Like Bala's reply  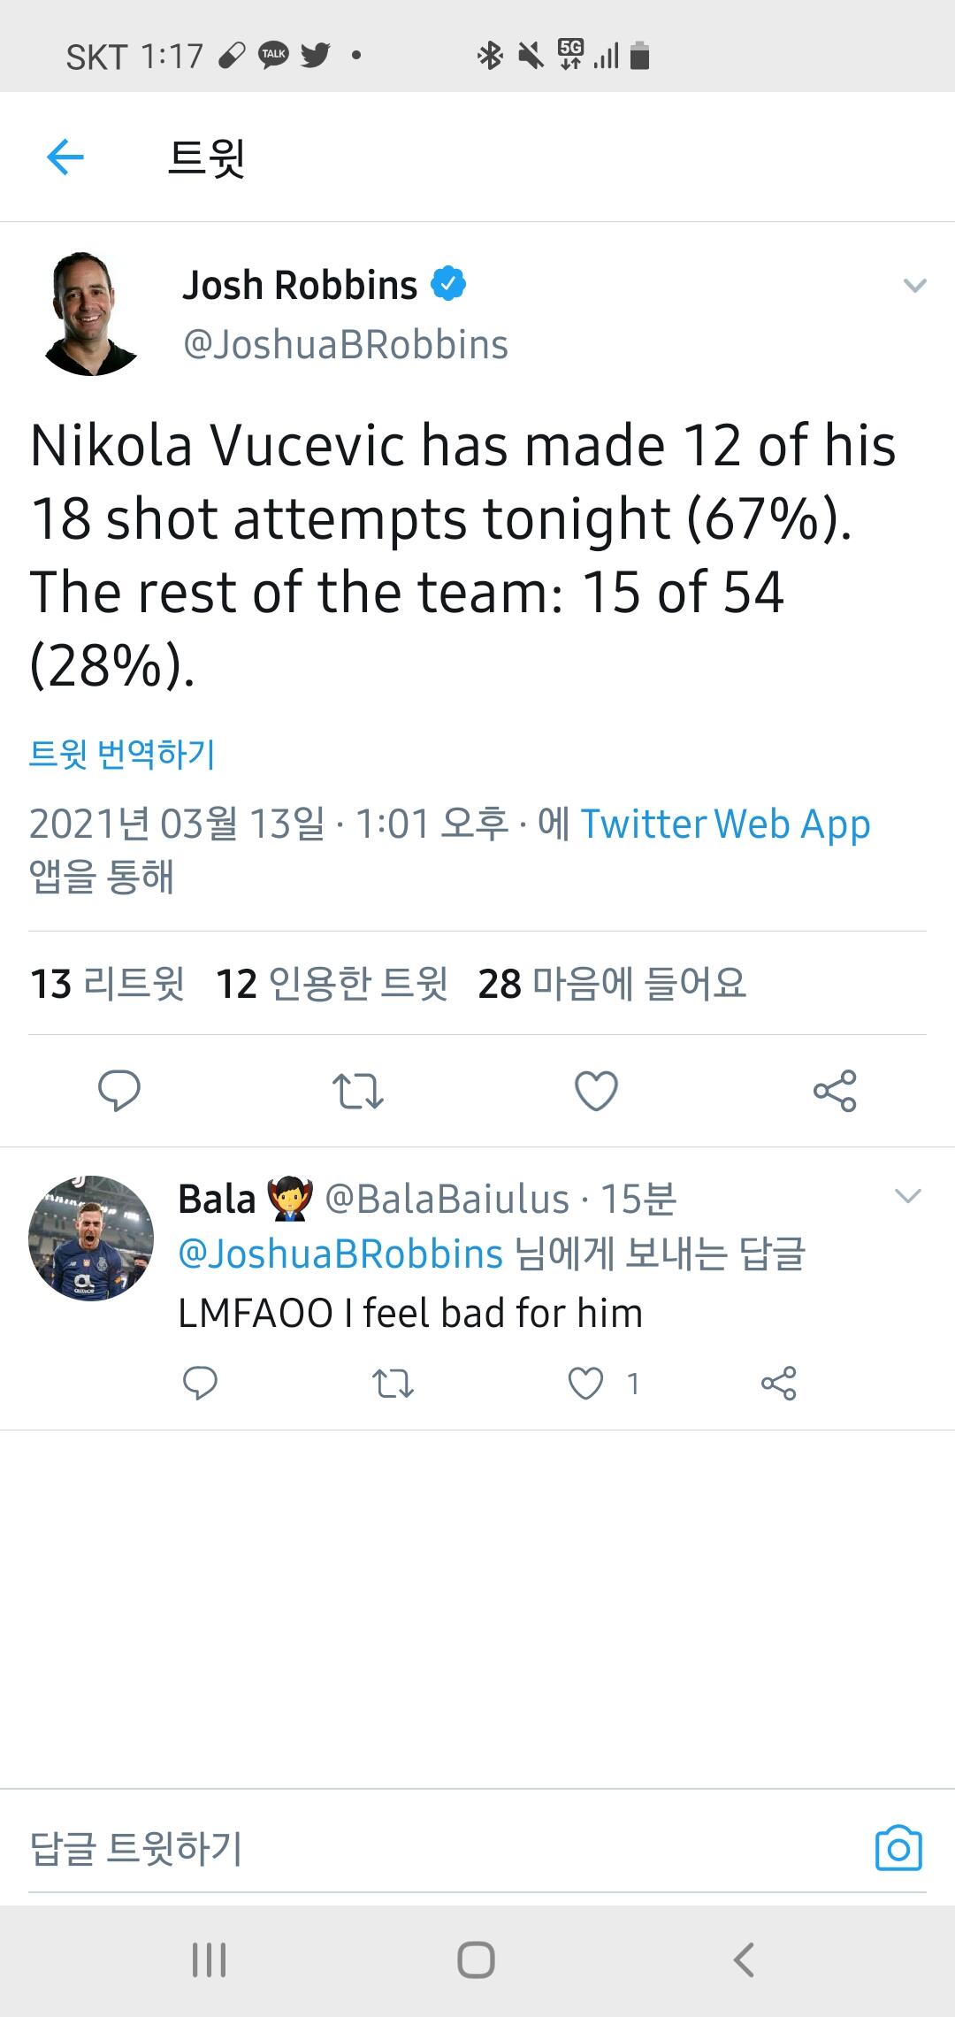[585, 1383]
